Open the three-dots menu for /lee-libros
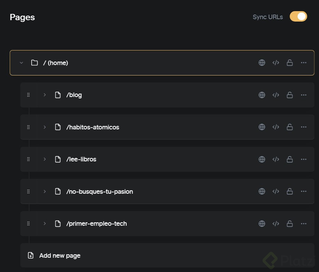319x272 pixels. [304, 159]
